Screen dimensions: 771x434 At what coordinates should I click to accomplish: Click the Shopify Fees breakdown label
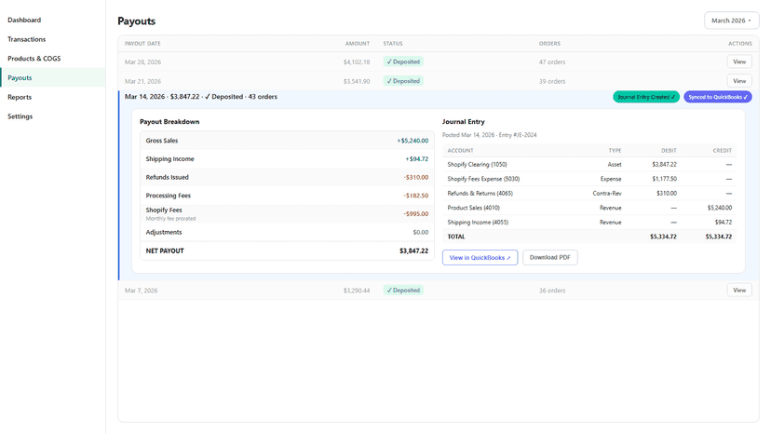(164, 210)
